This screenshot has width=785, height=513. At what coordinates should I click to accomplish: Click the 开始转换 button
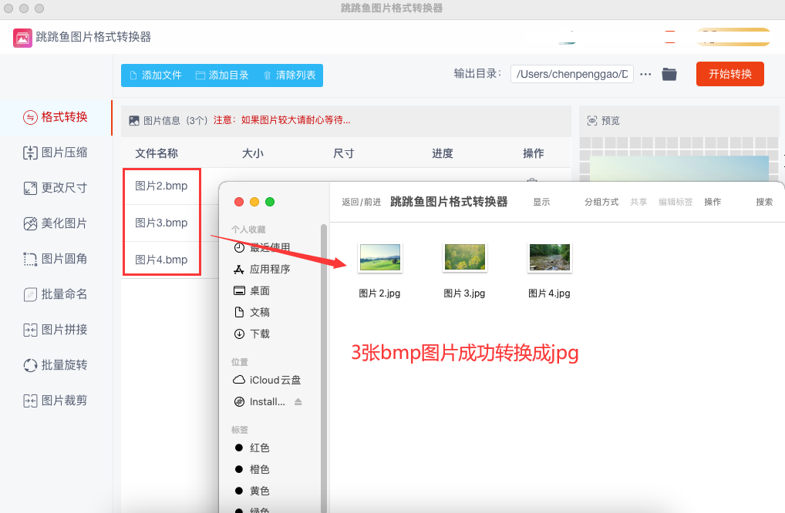[729, 74]
